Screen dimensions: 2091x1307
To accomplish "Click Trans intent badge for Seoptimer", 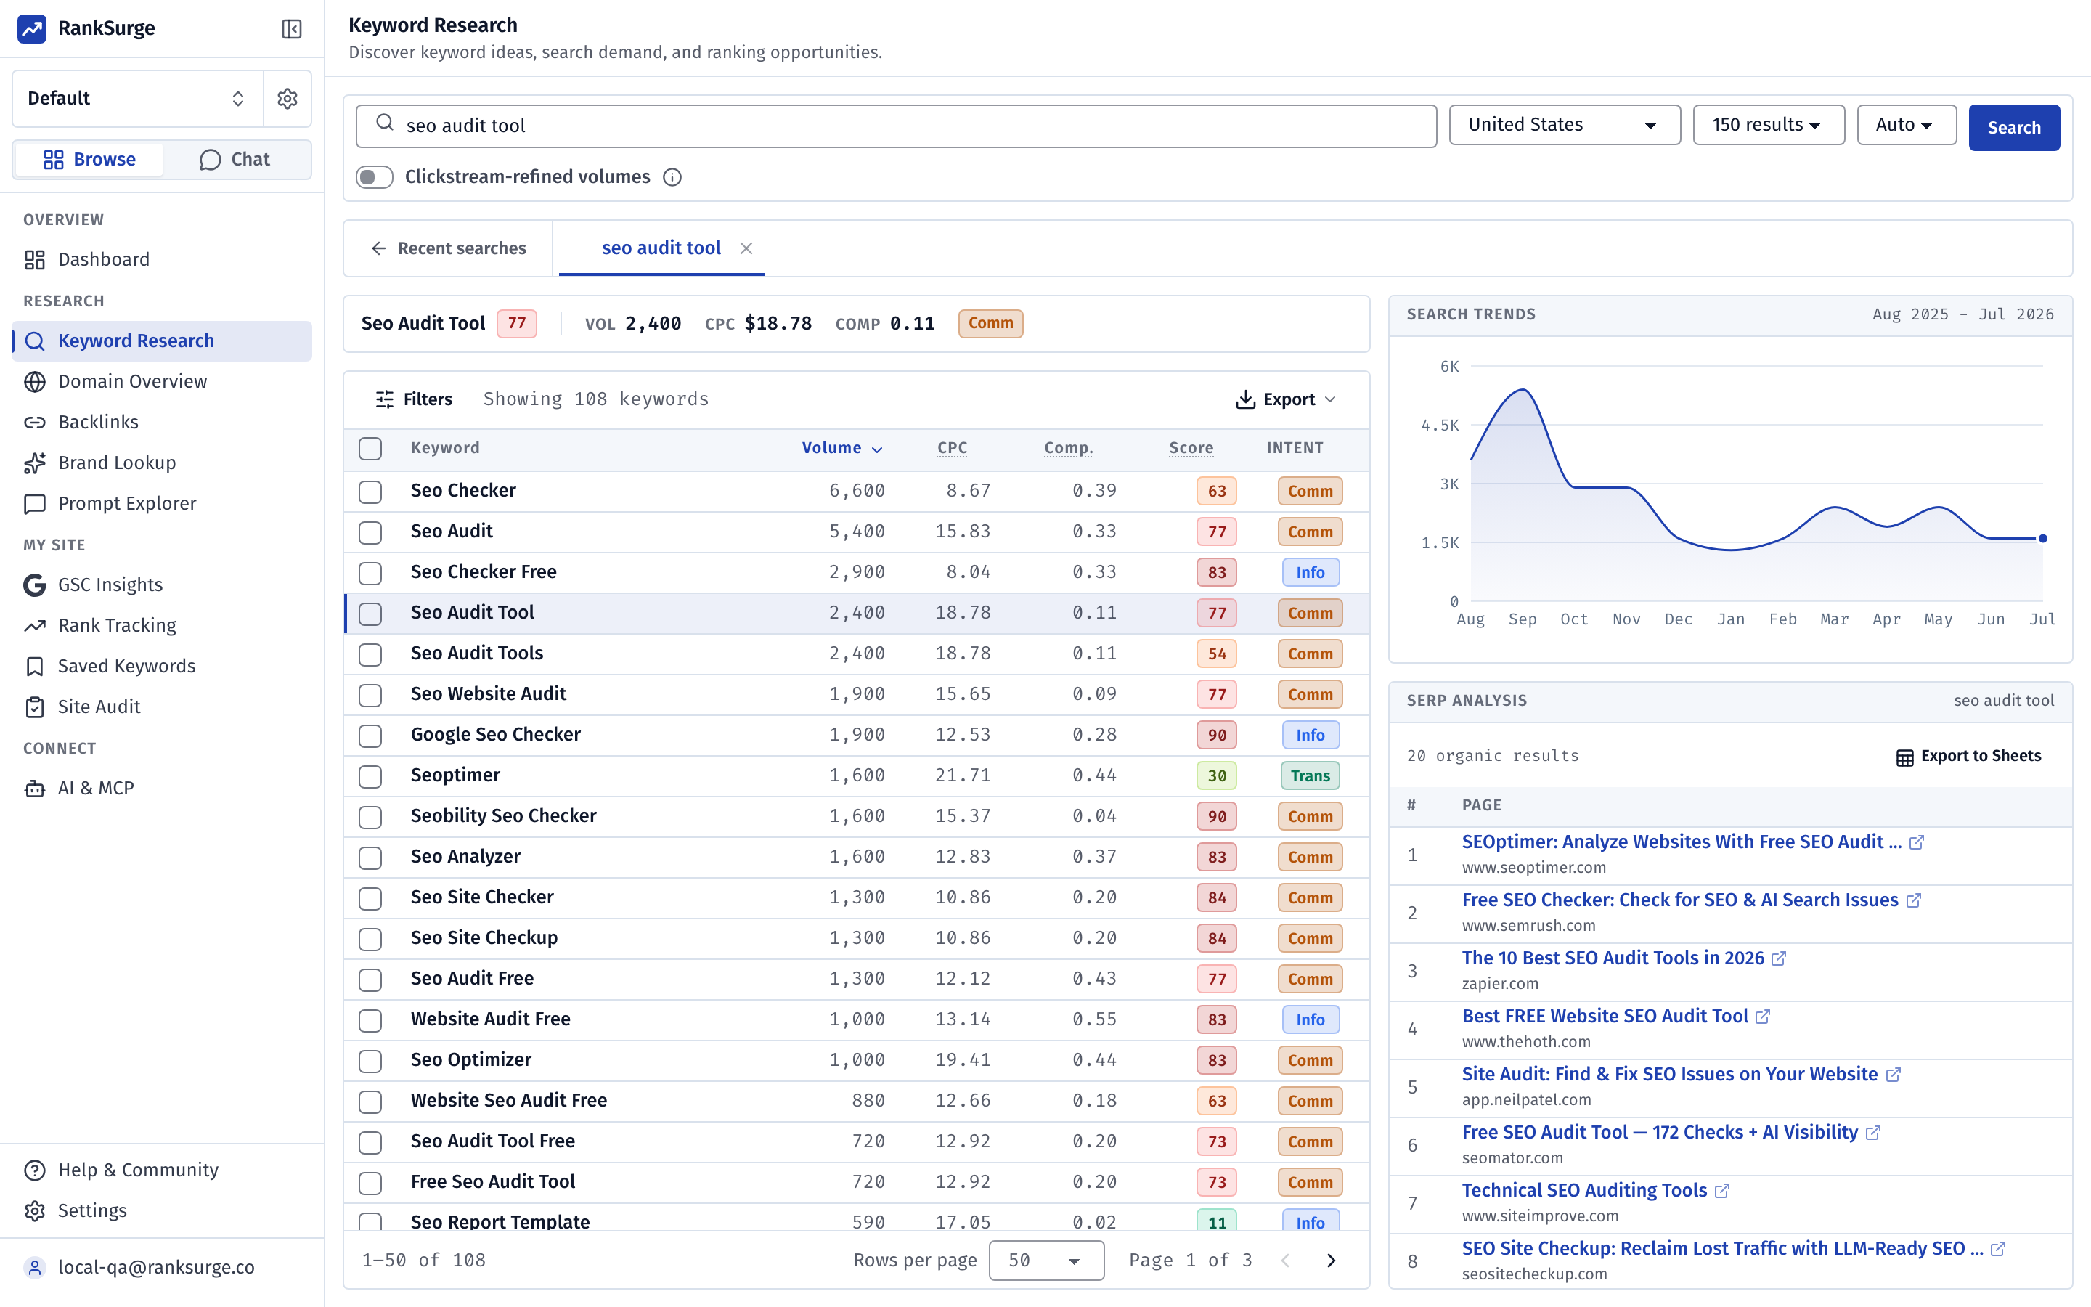I will (x=1310, y=776).
